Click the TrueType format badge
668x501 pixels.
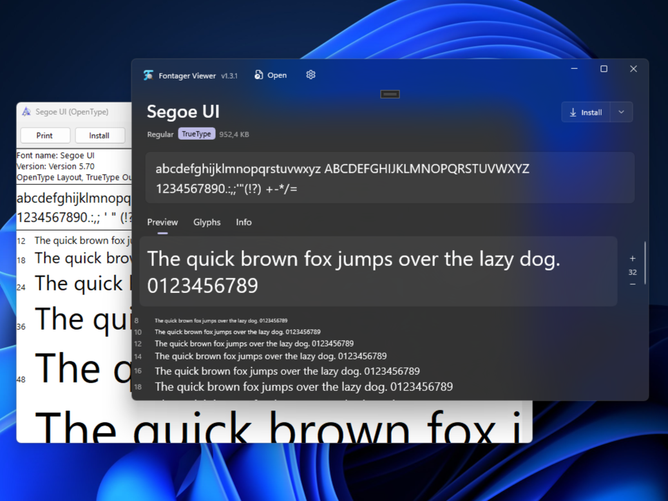(x=196, y=134)
